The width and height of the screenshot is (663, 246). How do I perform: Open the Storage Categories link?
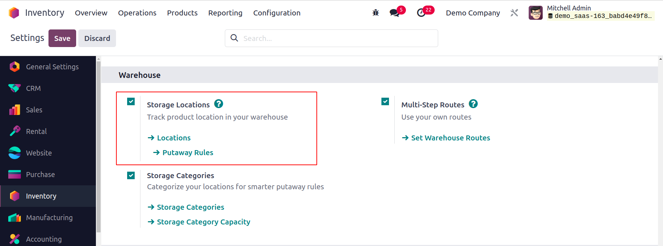click(186, 207)
